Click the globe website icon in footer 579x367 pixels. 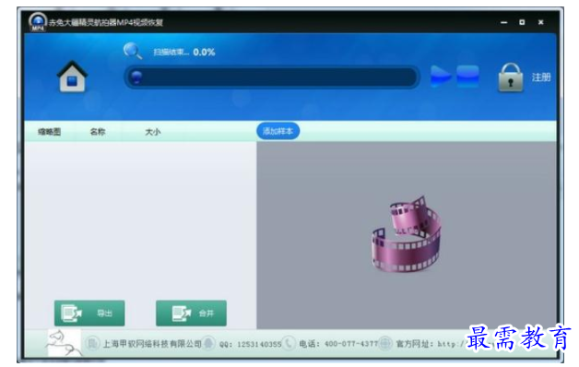[x=385, y=343]
